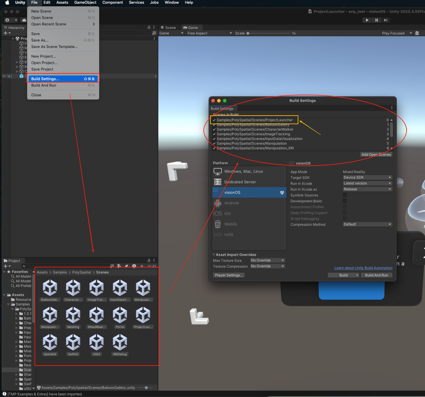This screenshot has width=425, height=397.
Task: Click the Hierarchy search window icon
Action: (x=154, y=33)
